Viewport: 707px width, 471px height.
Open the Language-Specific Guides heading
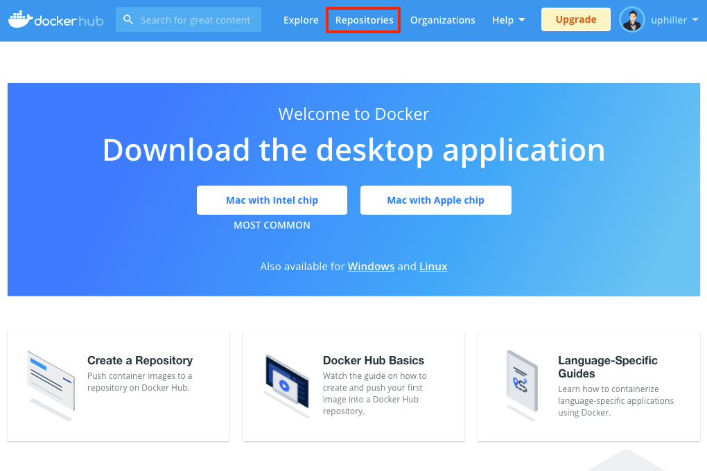click(x=607, y=367)
